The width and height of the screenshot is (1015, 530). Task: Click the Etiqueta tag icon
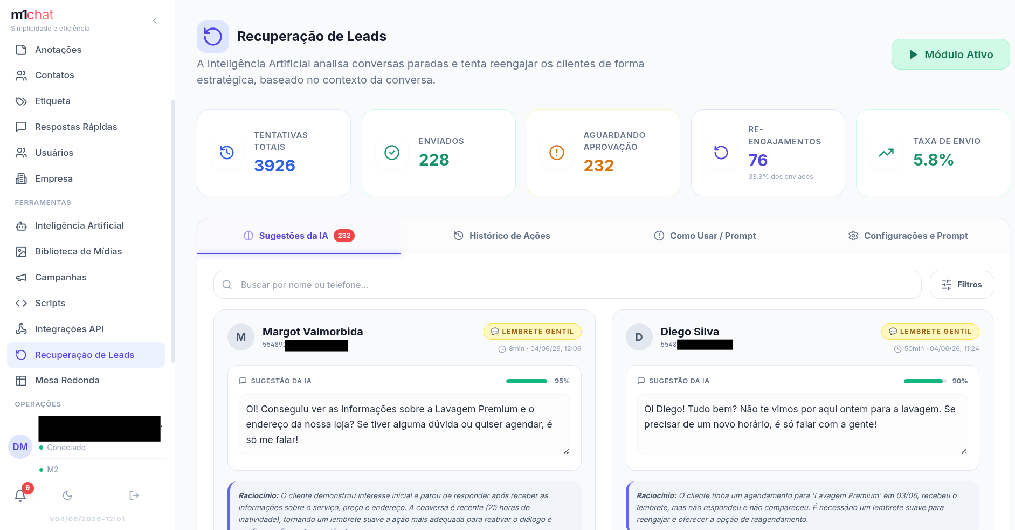pos(21,101)
